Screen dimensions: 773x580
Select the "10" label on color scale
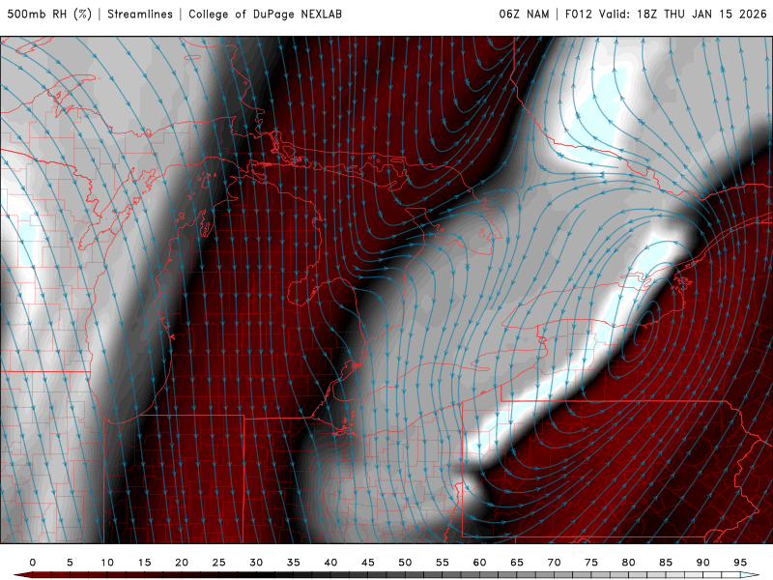pyautogui.click(x=107, y=563)
